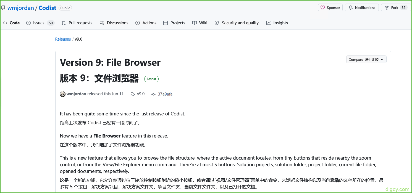The image size is (412, 193).
Task: Click the Actions play icon
Action: [138, 23]
